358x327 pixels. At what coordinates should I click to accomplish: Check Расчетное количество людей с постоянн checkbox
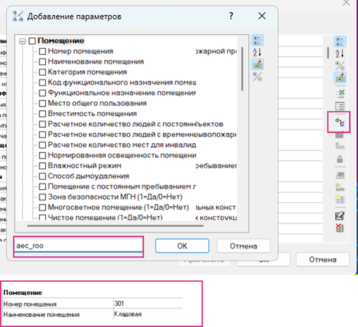coord(43,124)
